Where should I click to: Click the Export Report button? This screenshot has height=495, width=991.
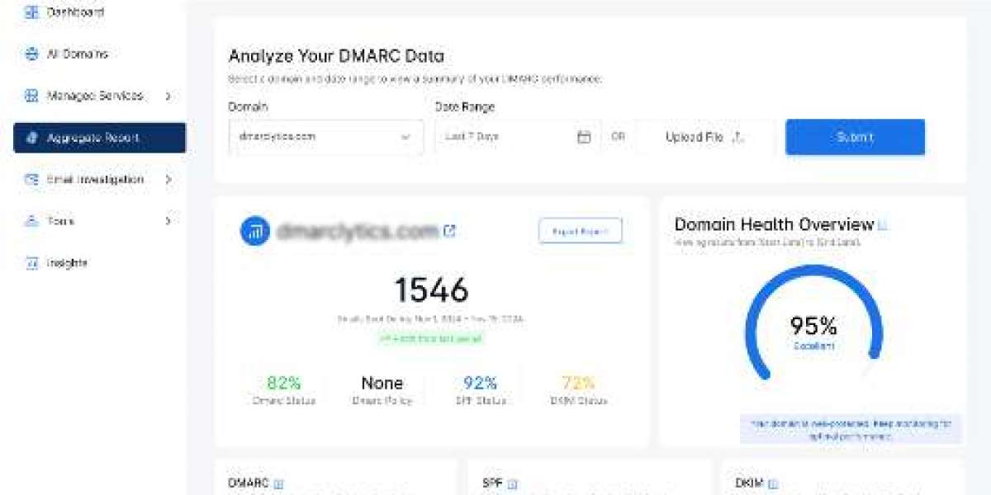[580, 231]
